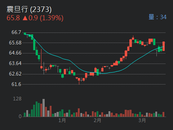Click the 66.7 price axis label
This screenshot has height=130, width=173.
coord(16,32)
